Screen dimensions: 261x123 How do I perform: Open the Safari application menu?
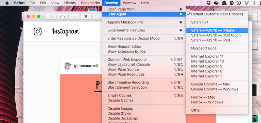pos(20,3)
